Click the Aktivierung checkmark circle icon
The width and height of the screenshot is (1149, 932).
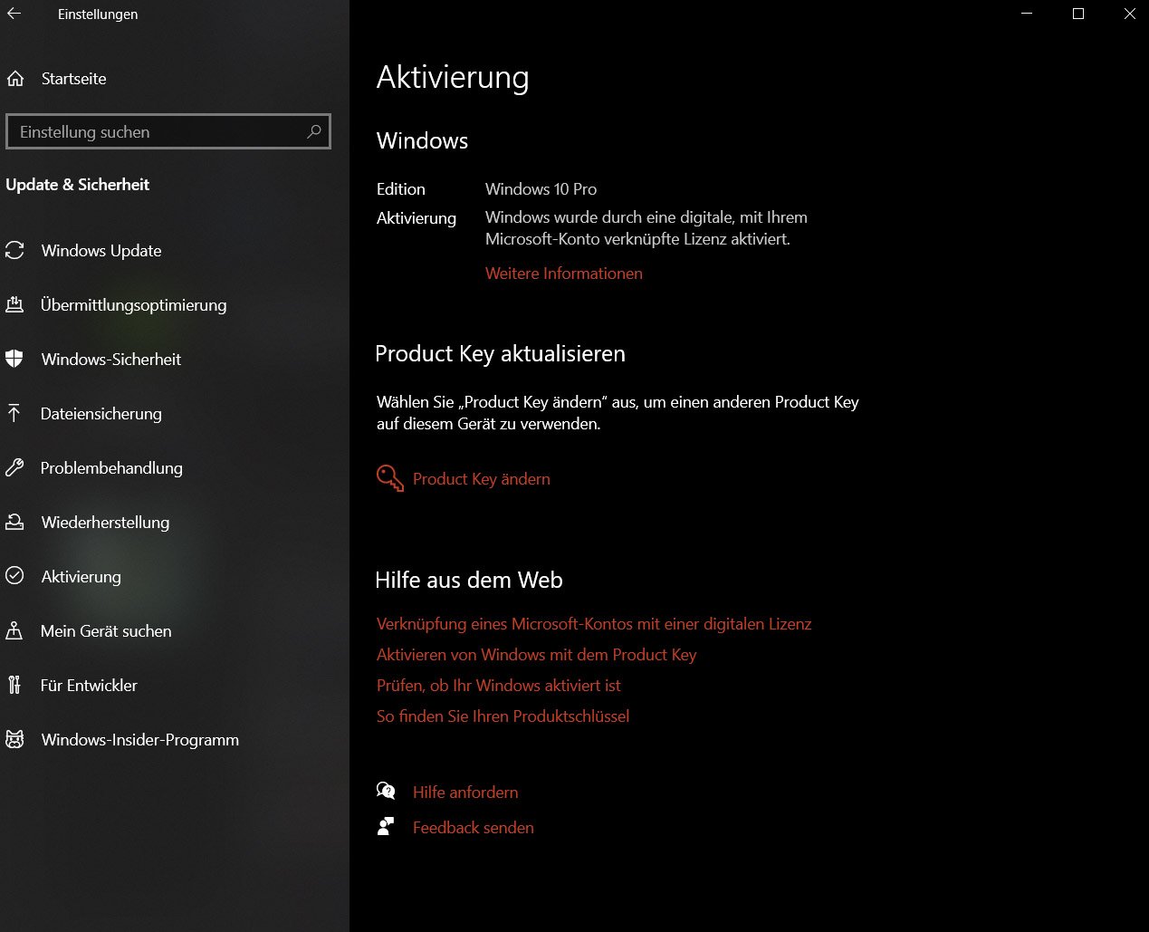pos(14,576)
